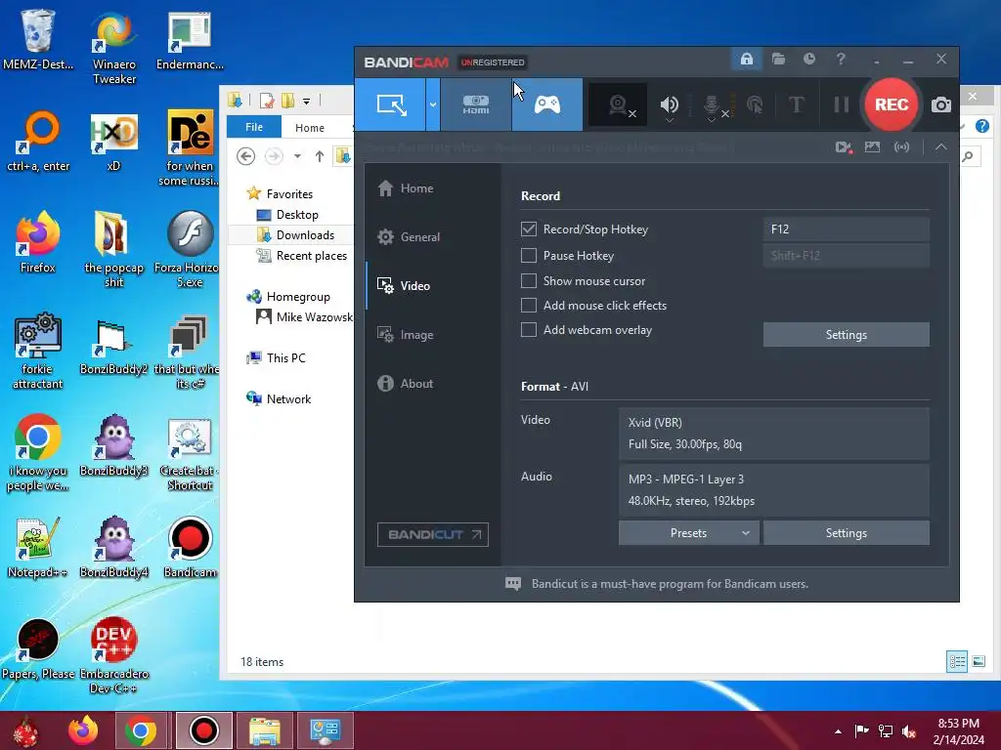Open the Presets dropdown

tap(689, 532)
